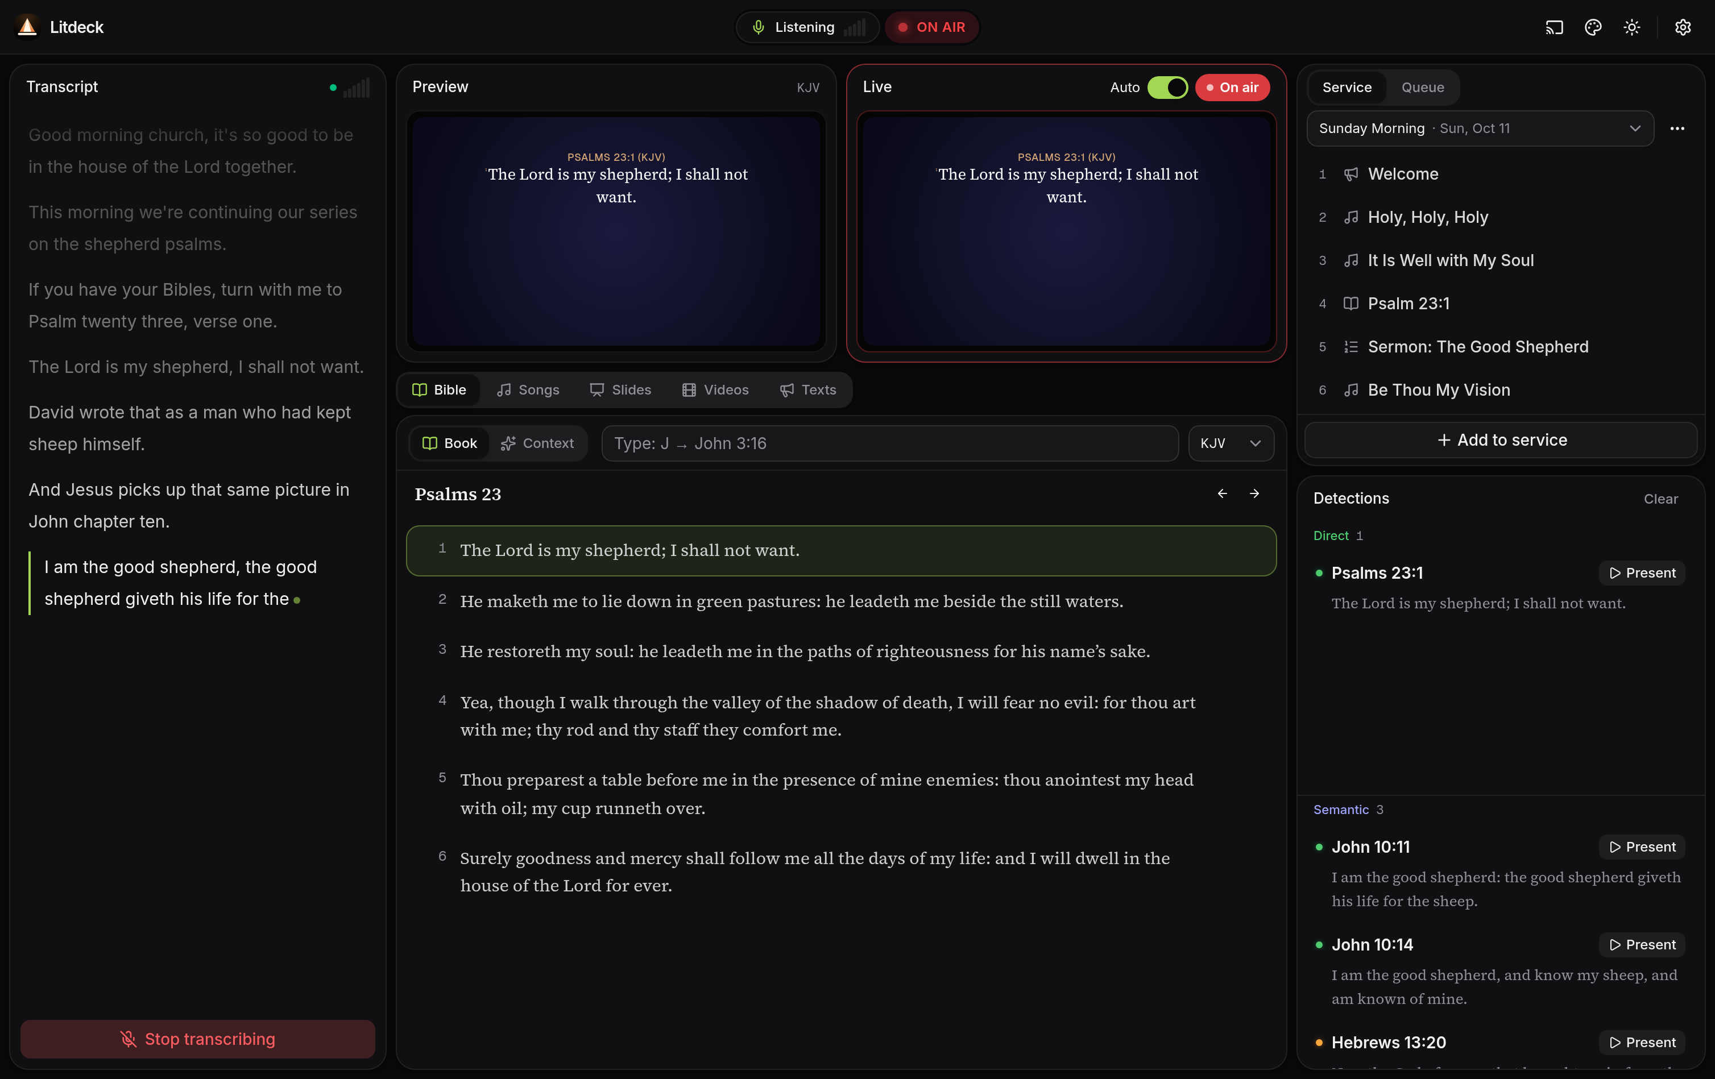Click the cast to display icon
Image resolution: width=1715 pixels, height=1079 pixels.
pos(1554,27)
